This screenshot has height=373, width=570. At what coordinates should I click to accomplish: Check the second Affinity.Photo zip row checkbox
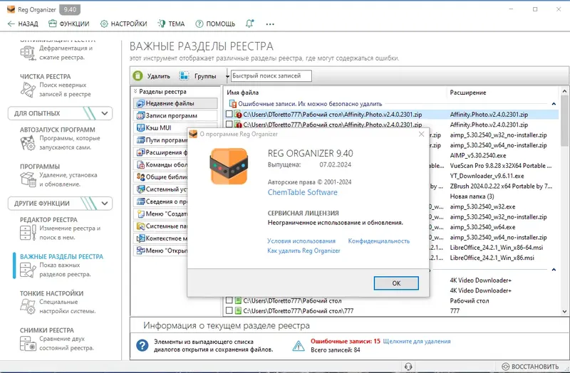229,125
